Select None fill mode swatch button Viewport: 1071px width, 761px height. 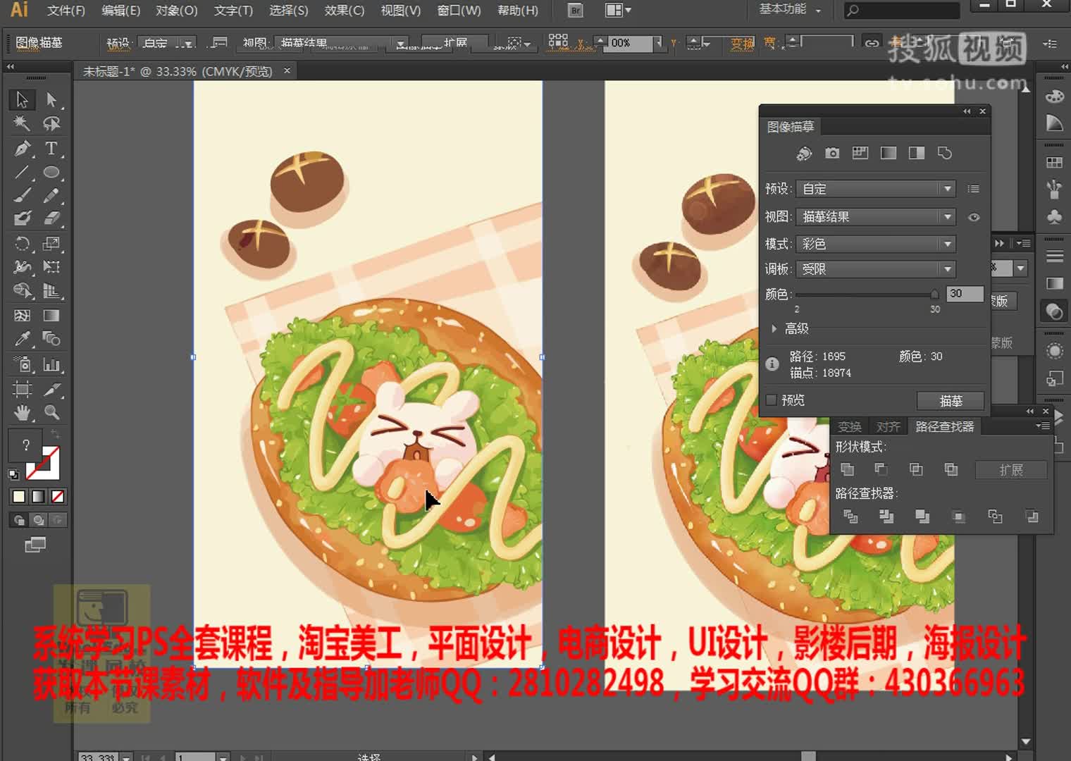tap(58, 497)
